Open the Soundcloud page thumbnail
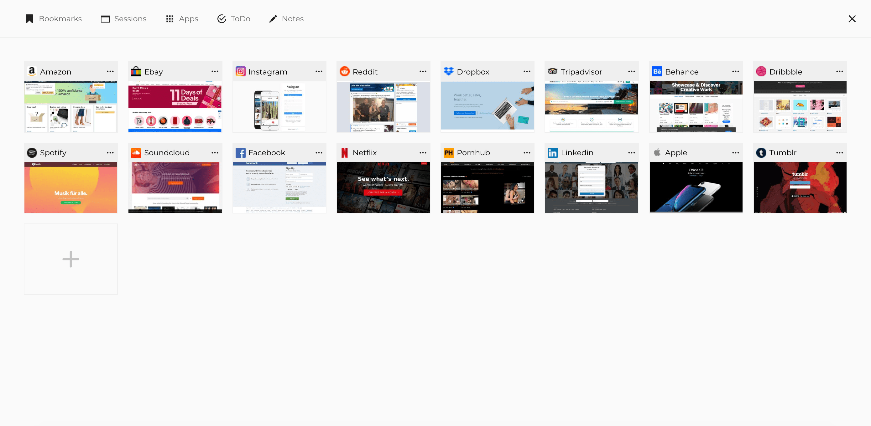This screenshot has width=871, height=426. coord(175,187)
